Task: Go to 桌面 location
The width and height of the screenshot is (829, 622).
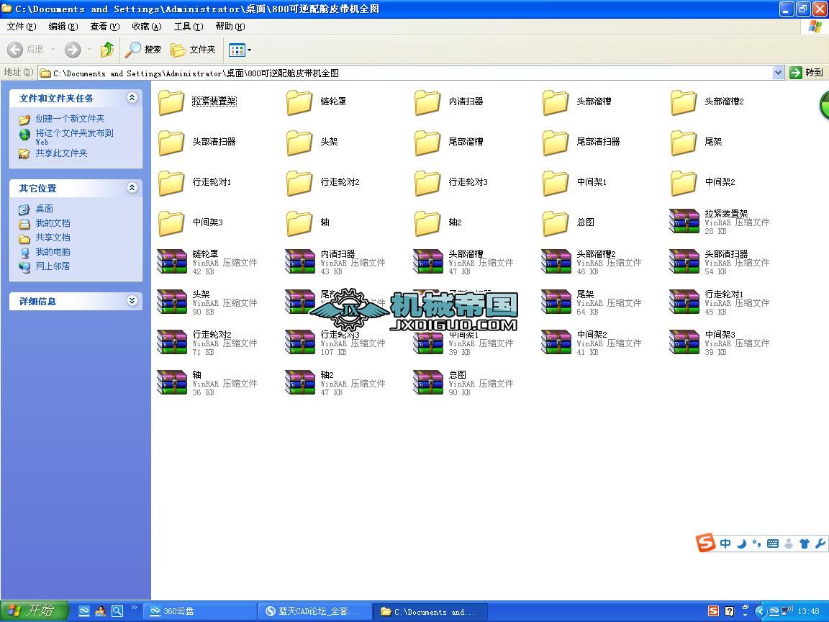Action: [x=44, y=208]
